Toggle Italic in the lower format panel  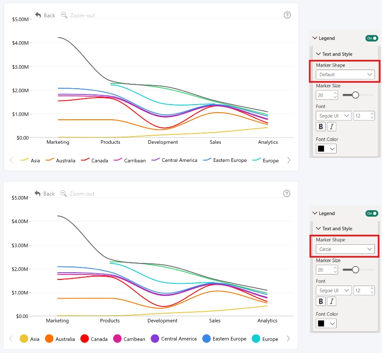[331, 302]
